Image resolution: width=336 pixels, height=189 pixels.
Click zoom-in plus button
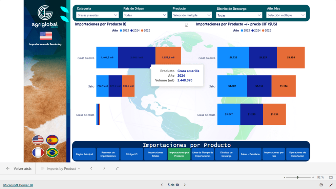pyautogui.click(x=313, y=177)
